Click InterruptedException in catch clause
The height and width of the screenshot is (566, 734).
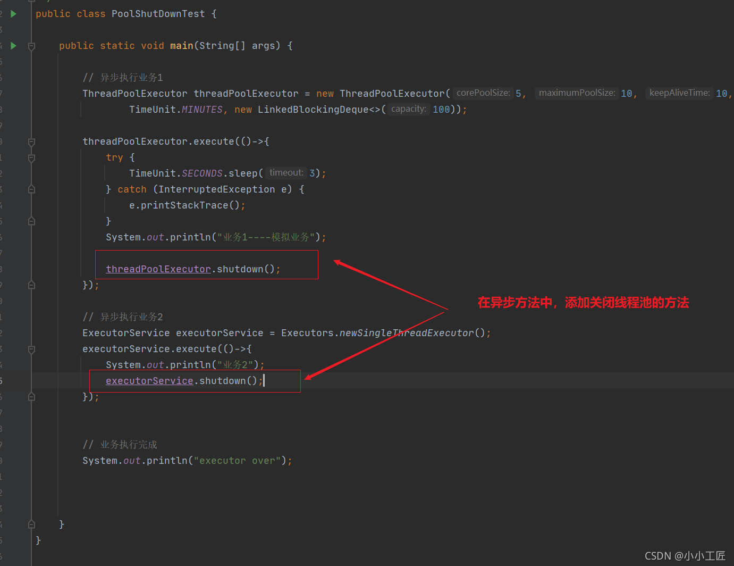pos(217,189)
